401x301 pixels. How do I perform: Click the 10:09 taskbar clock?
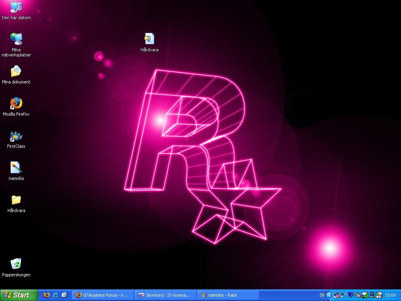(x=390, y=295)
